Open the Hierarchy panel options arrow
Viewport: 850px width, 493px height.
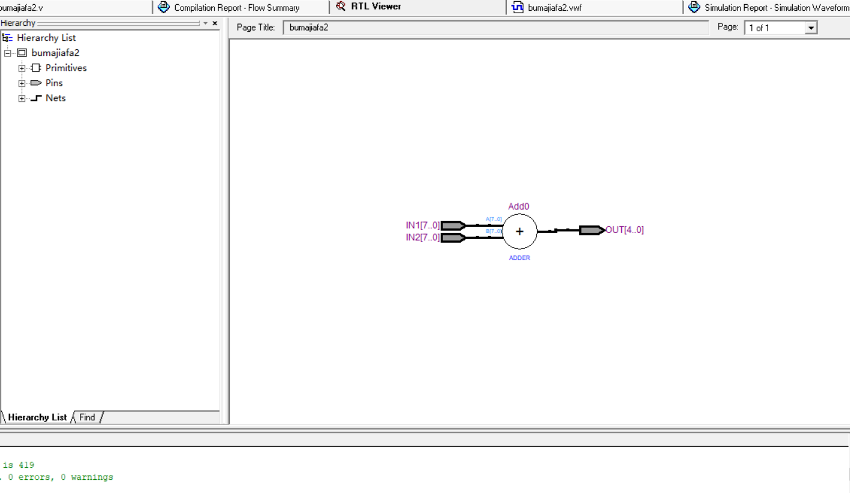(205, 23)
